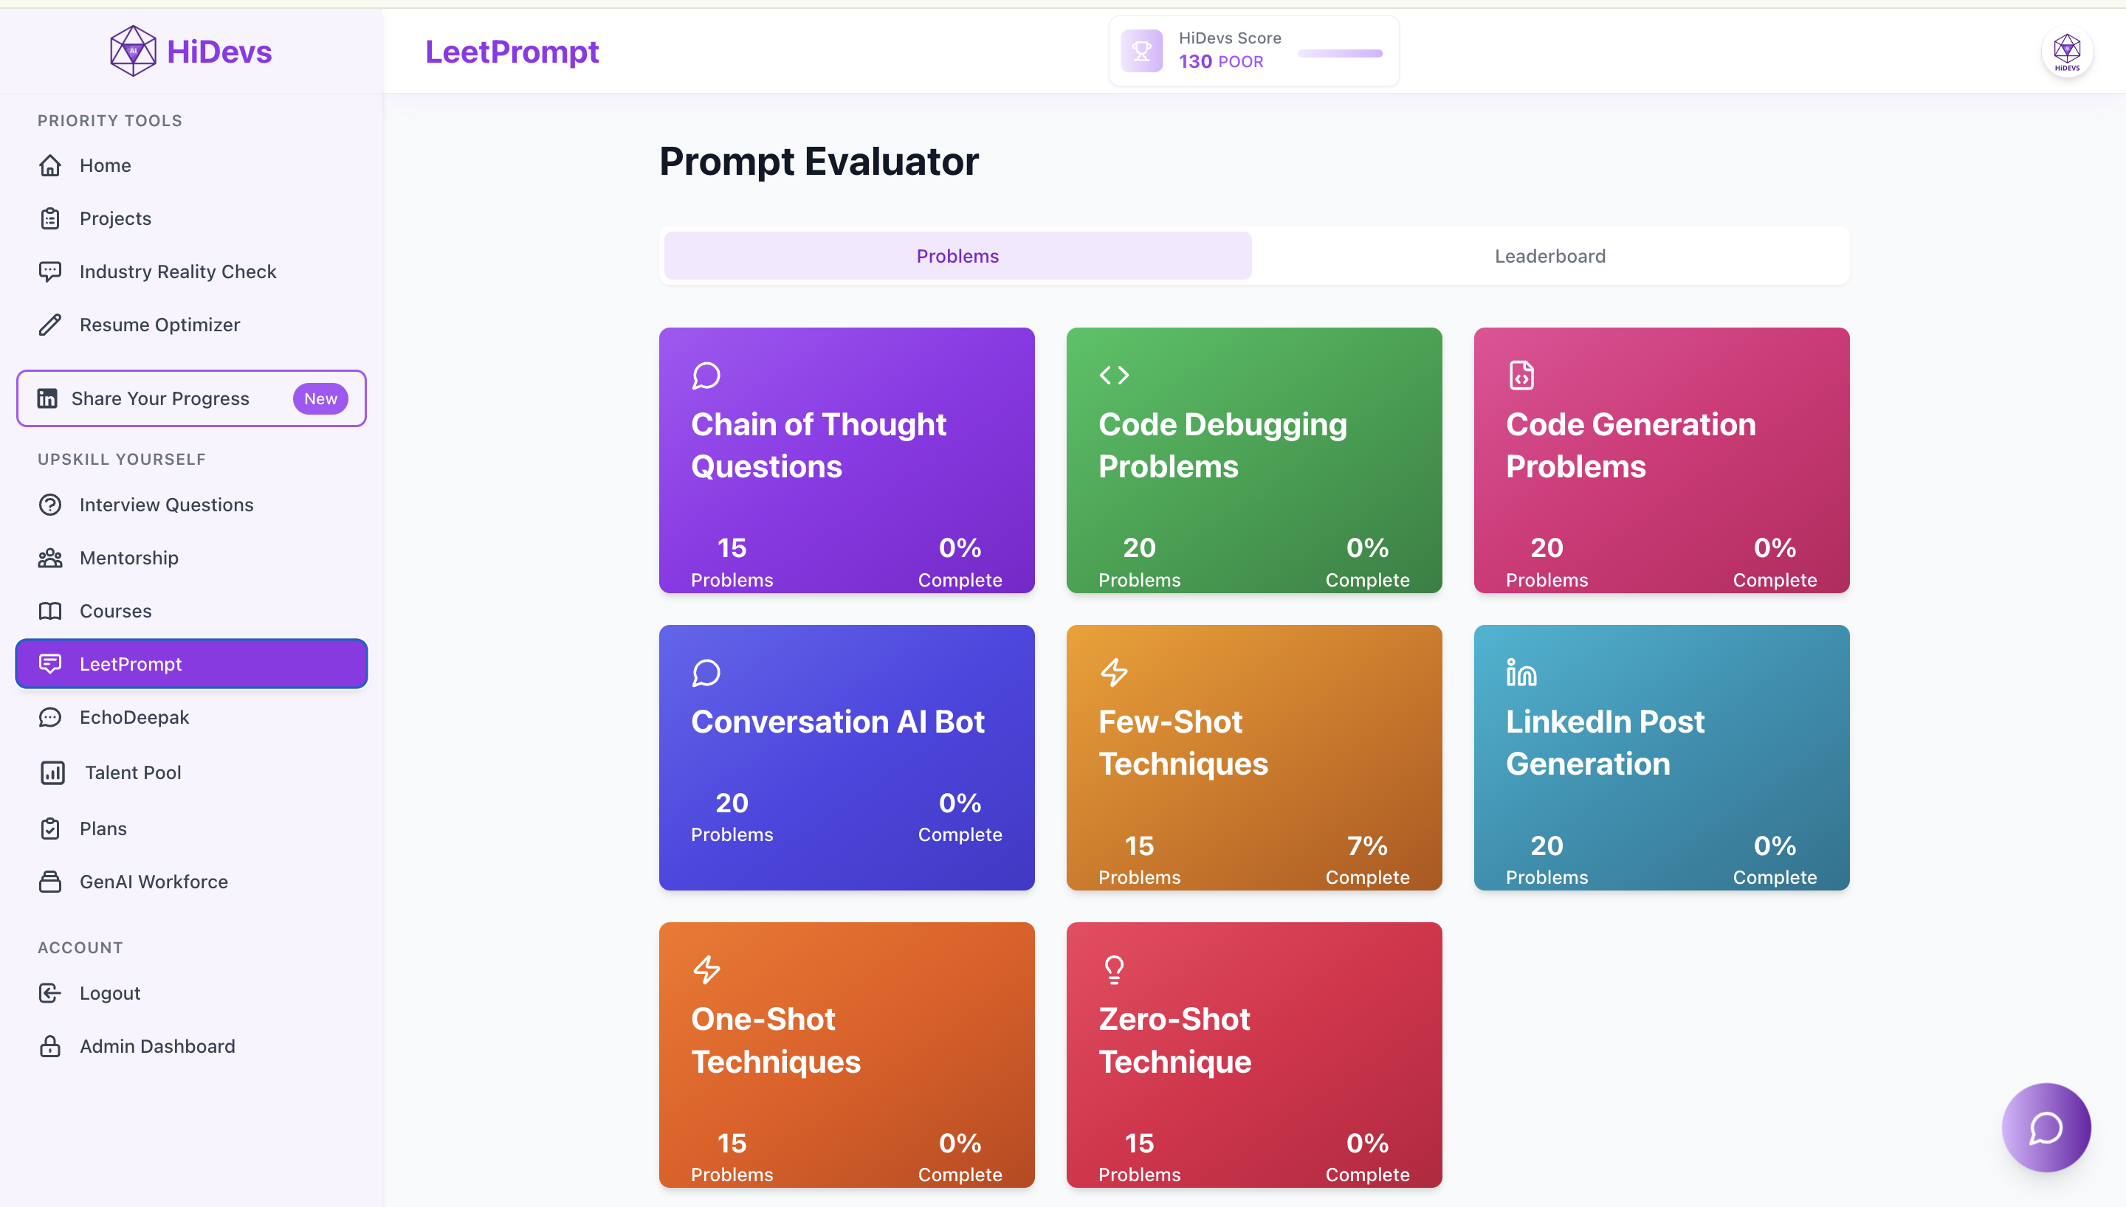
Task: Click the Talent Pool chart icon
Action: click(x=52, y=772)
